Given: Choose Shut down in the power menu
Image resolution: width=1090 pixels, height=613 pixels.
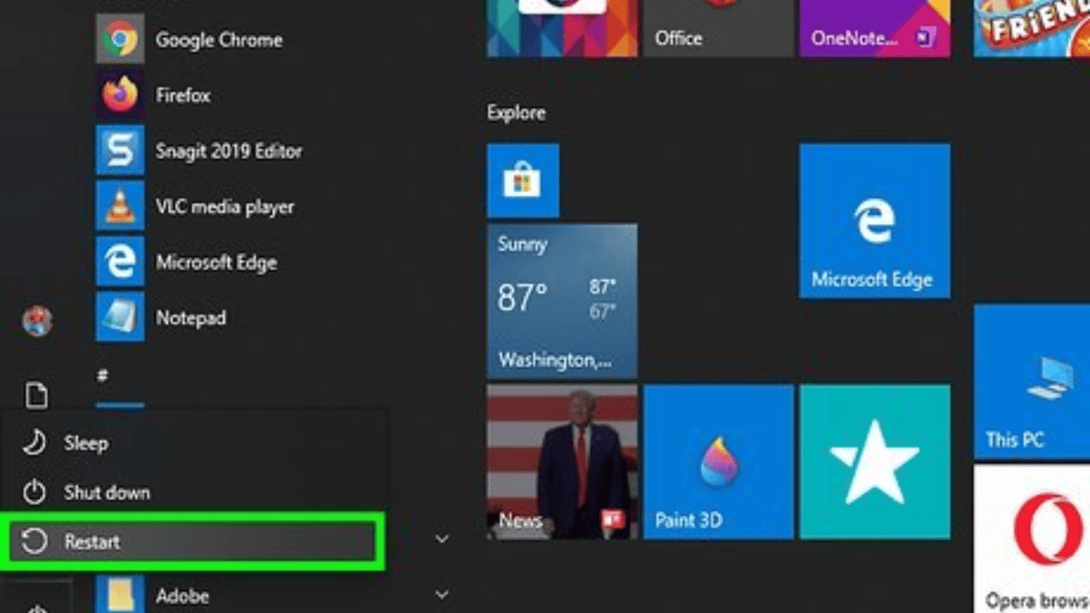Looking at the screenshot, I should click(x=194, y=492).
